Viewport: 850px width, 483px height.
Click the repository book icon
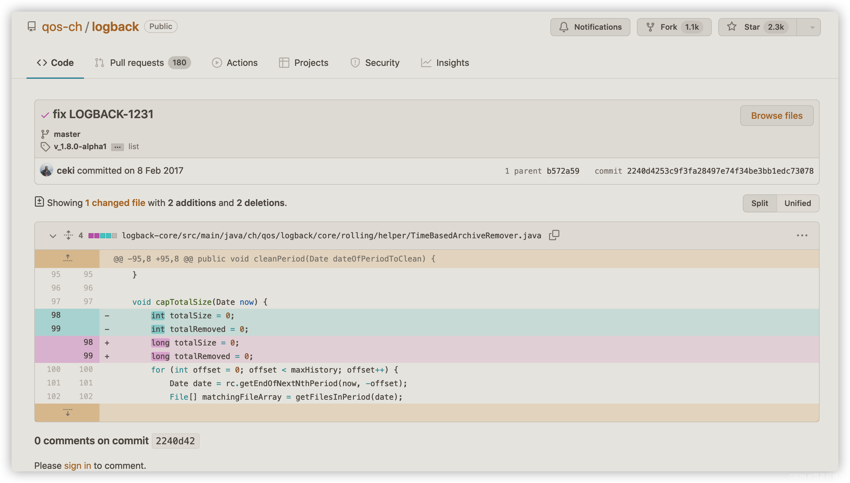(32, 26)
